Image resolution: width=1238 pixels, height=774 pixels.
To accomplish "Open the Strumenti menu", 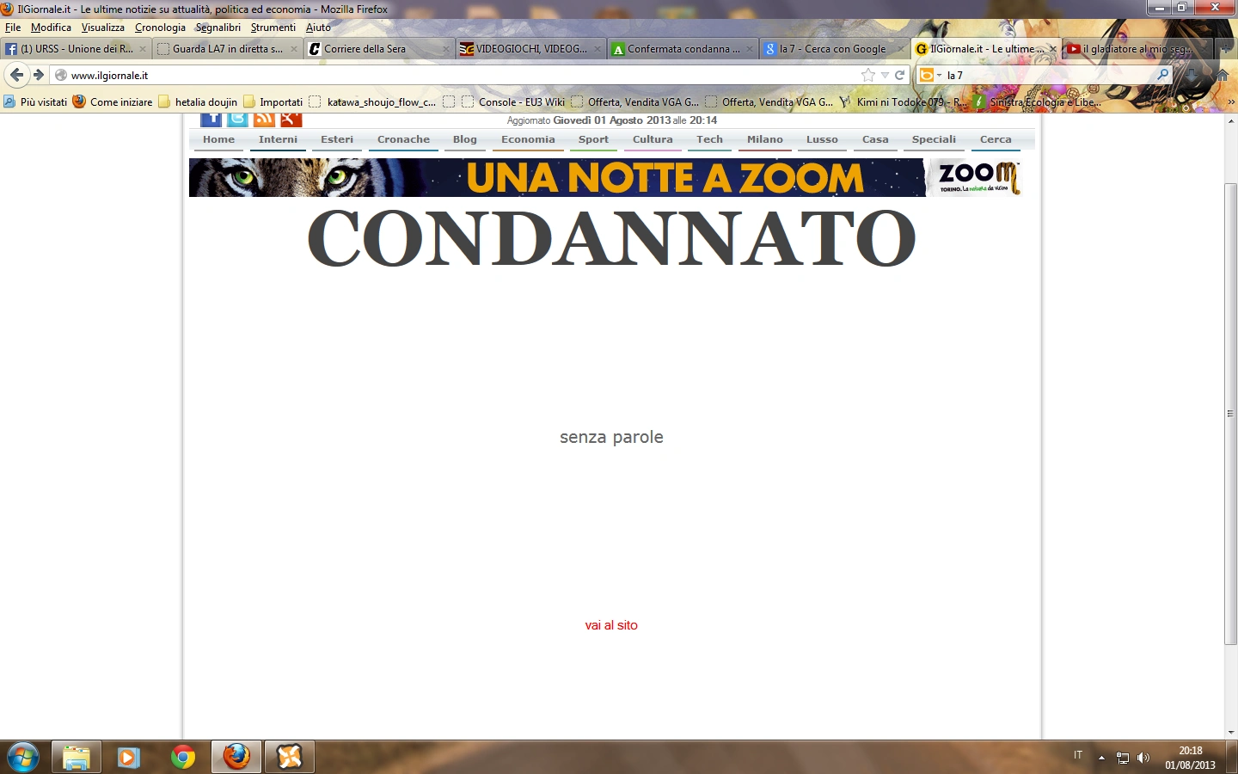I will (x=273, y=28).
